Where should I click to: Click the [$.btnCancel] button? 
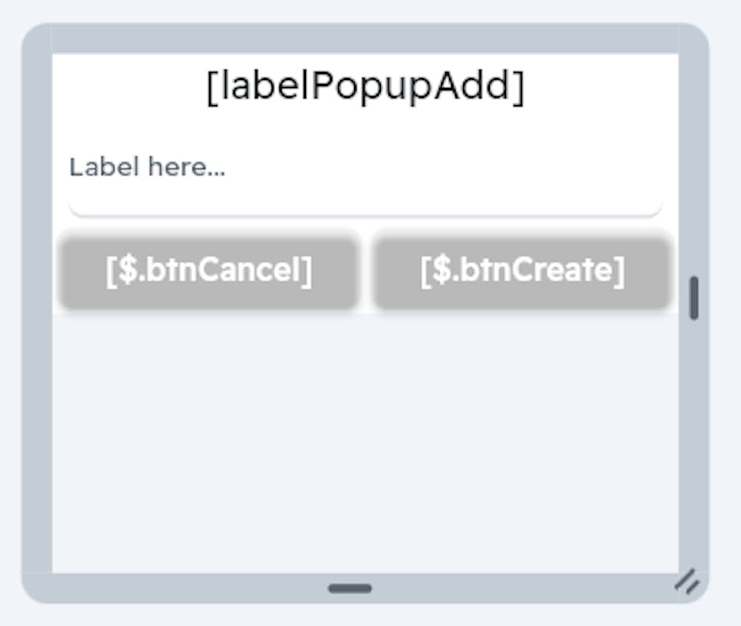[x=209, y=270]
